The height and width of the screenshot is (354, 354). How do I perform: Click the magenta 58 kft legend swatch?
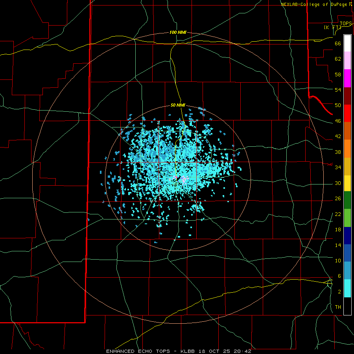coord(347,78)
